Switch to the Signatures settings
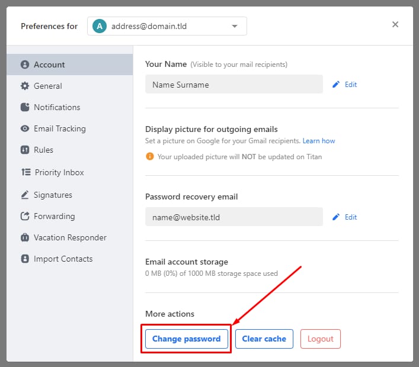419x367 pixels. coord(53,195)
